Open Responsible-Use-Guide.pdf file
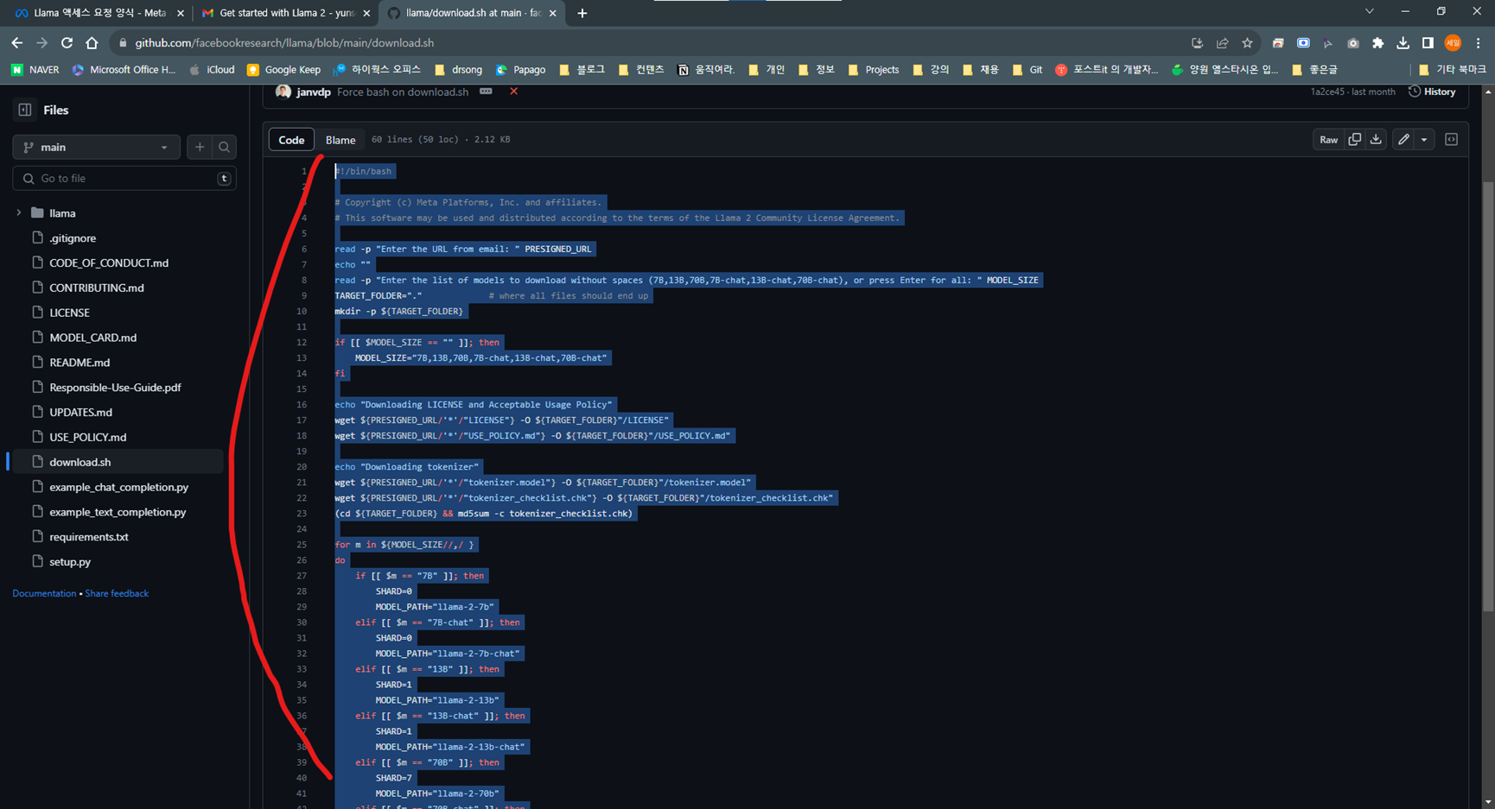This screenshot has height=809, width=1495. pos(115,388)
